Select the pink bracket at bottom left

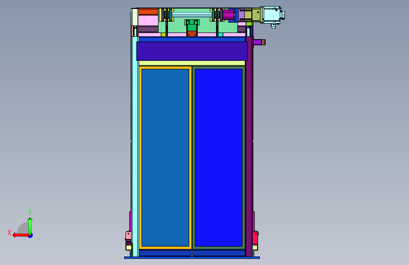(128, 236)
